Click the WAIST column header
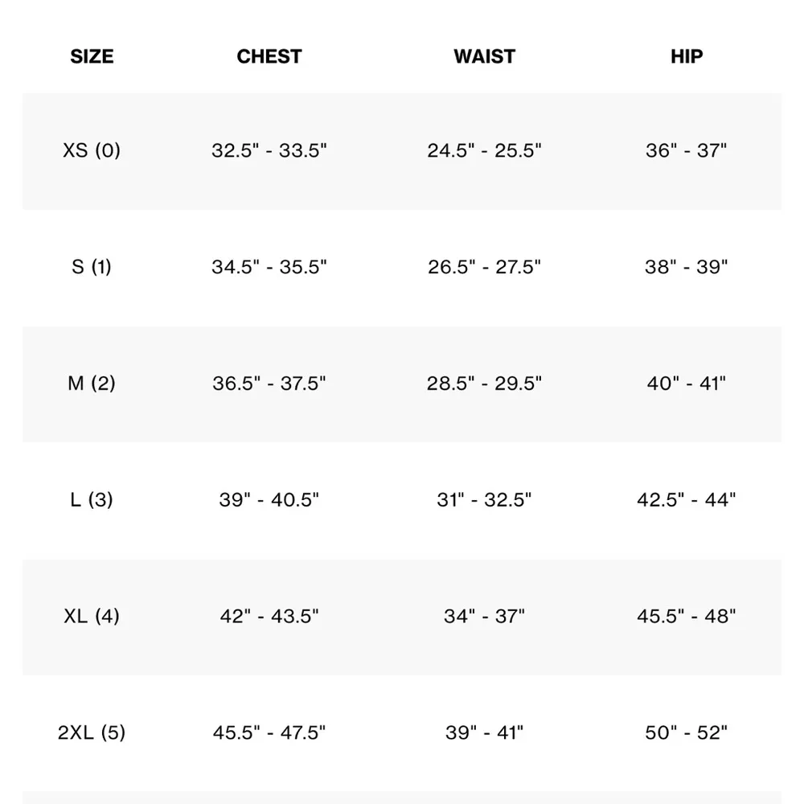 pos(484,56)
